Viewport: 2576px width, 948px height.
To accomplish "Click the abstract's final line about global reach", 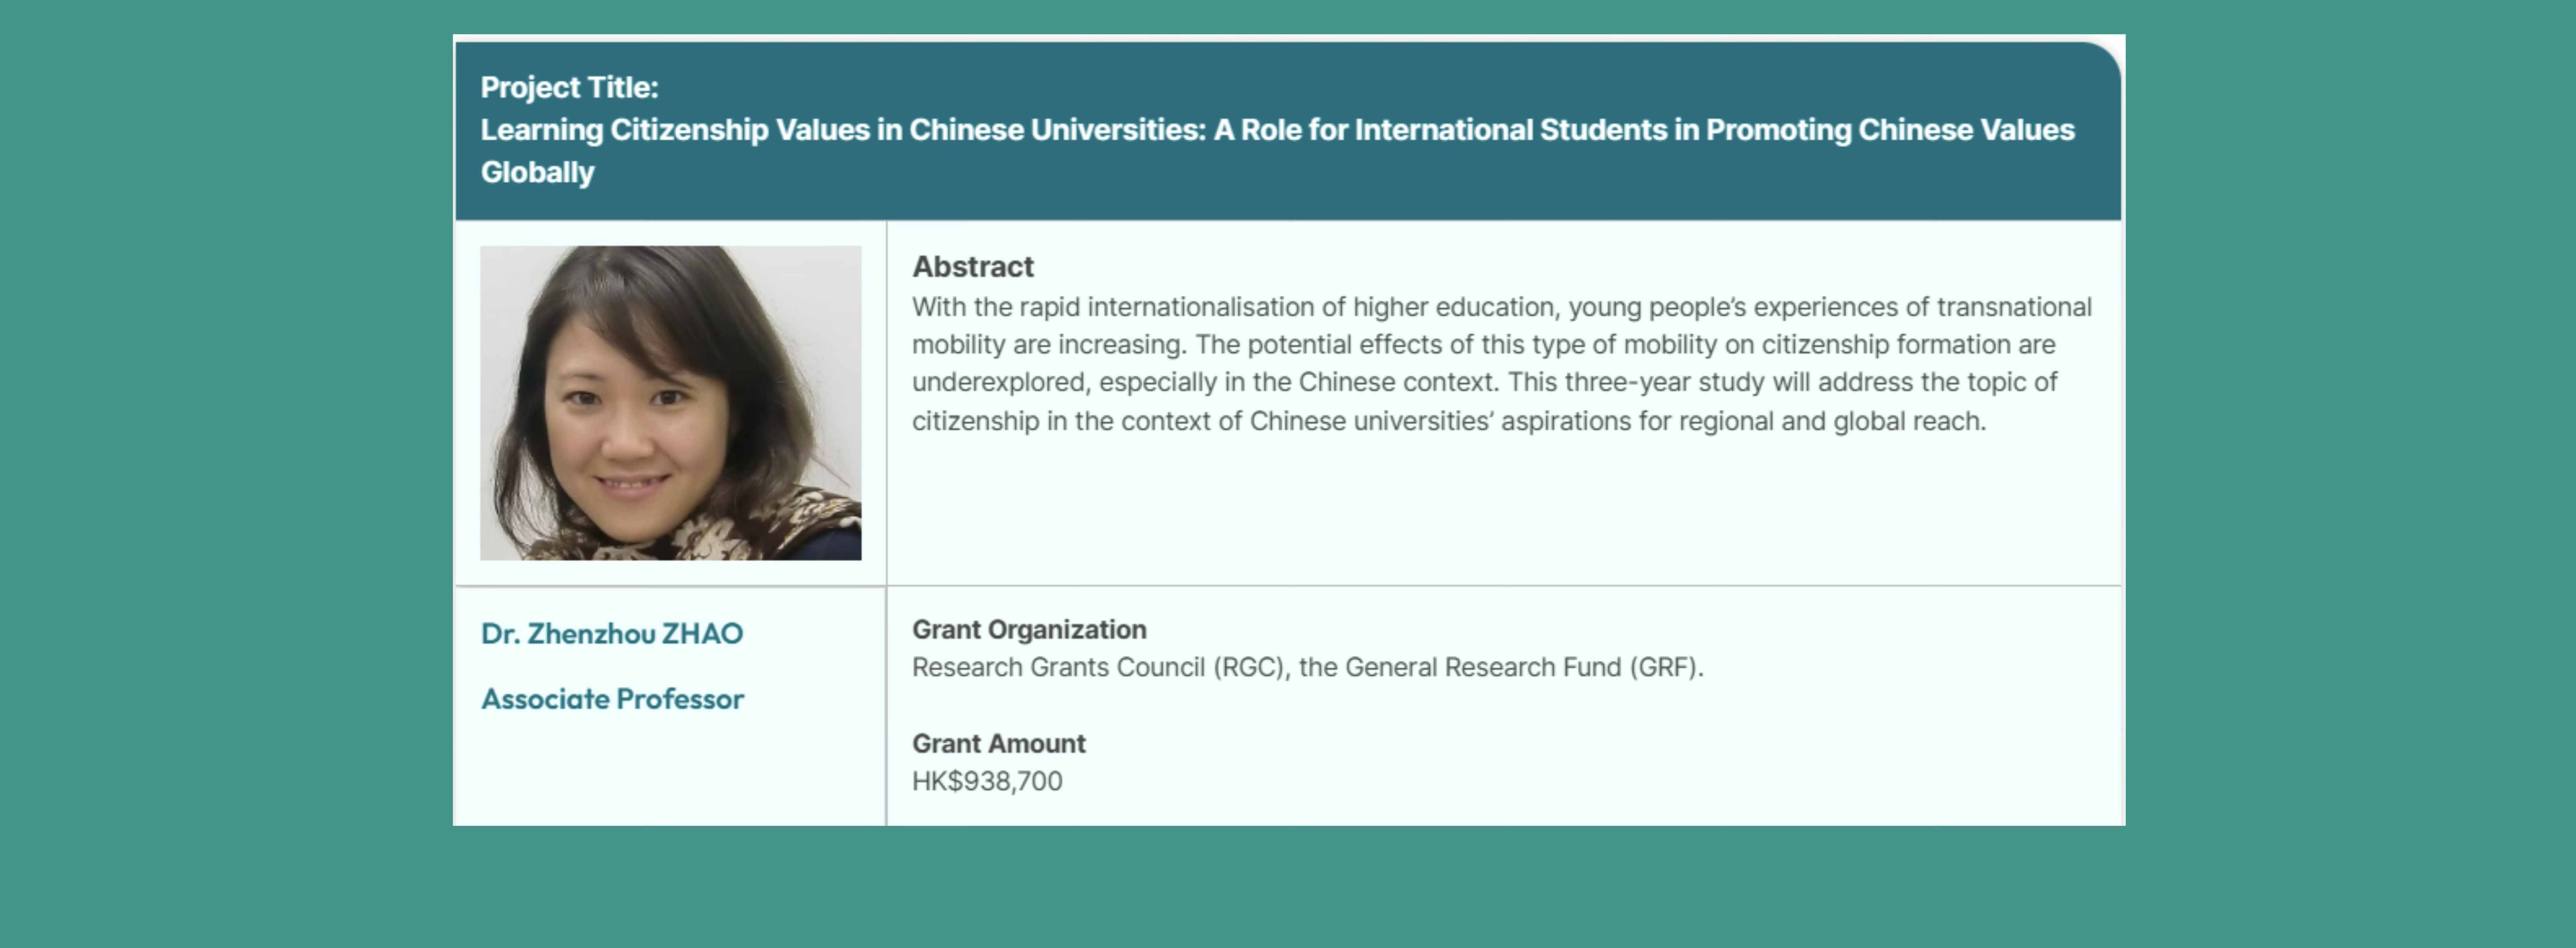I will [x=1448, y=421].
